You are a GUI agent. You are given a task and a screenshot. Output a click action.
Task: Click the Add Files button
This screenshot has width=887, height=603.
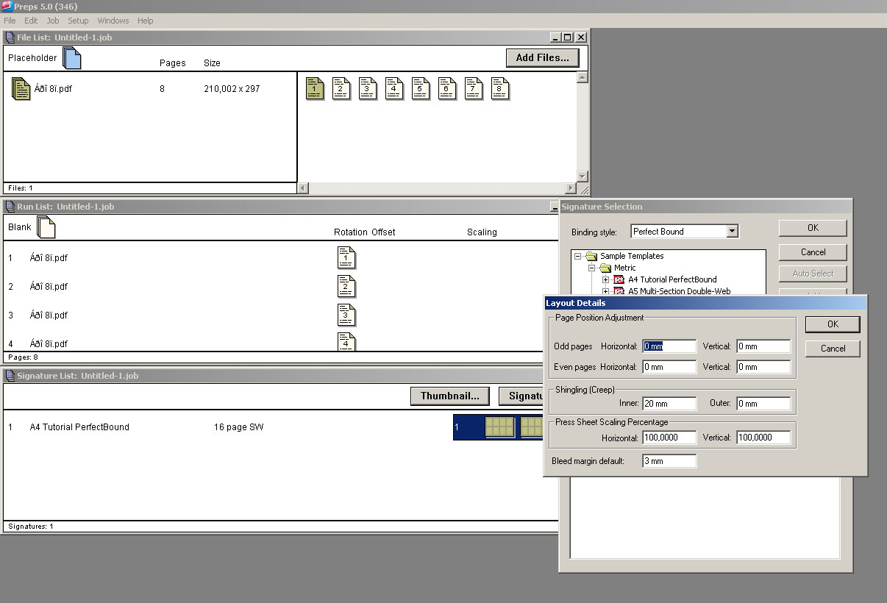(x=542, y=58)
